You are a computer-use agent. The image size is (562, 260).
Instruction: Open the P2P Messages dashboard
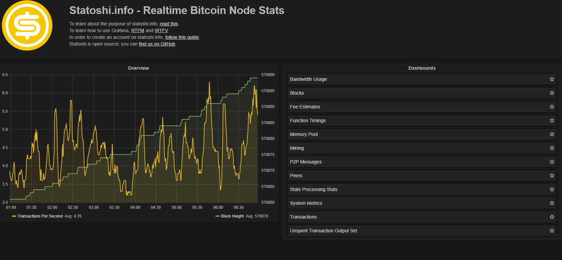[x=422, y=162]
